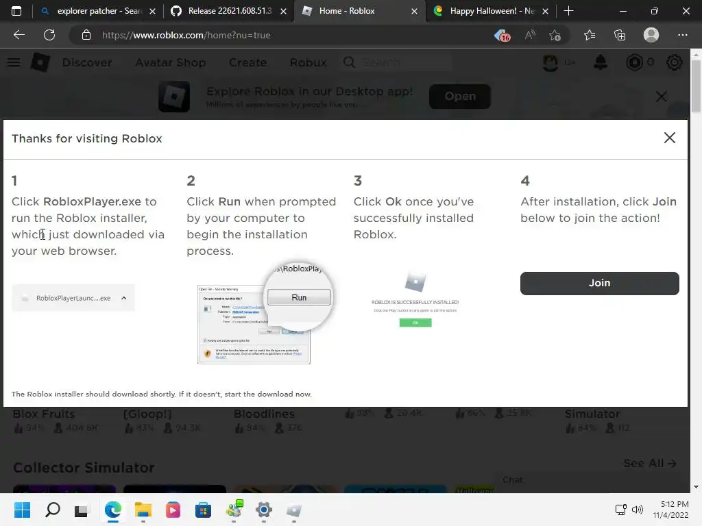Open the Create navigation link

pos(247,62)
